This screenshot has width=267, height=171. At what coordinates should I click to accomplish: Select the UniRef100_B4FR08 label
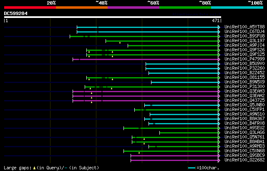pyautogui.click(x=244, y=123)
